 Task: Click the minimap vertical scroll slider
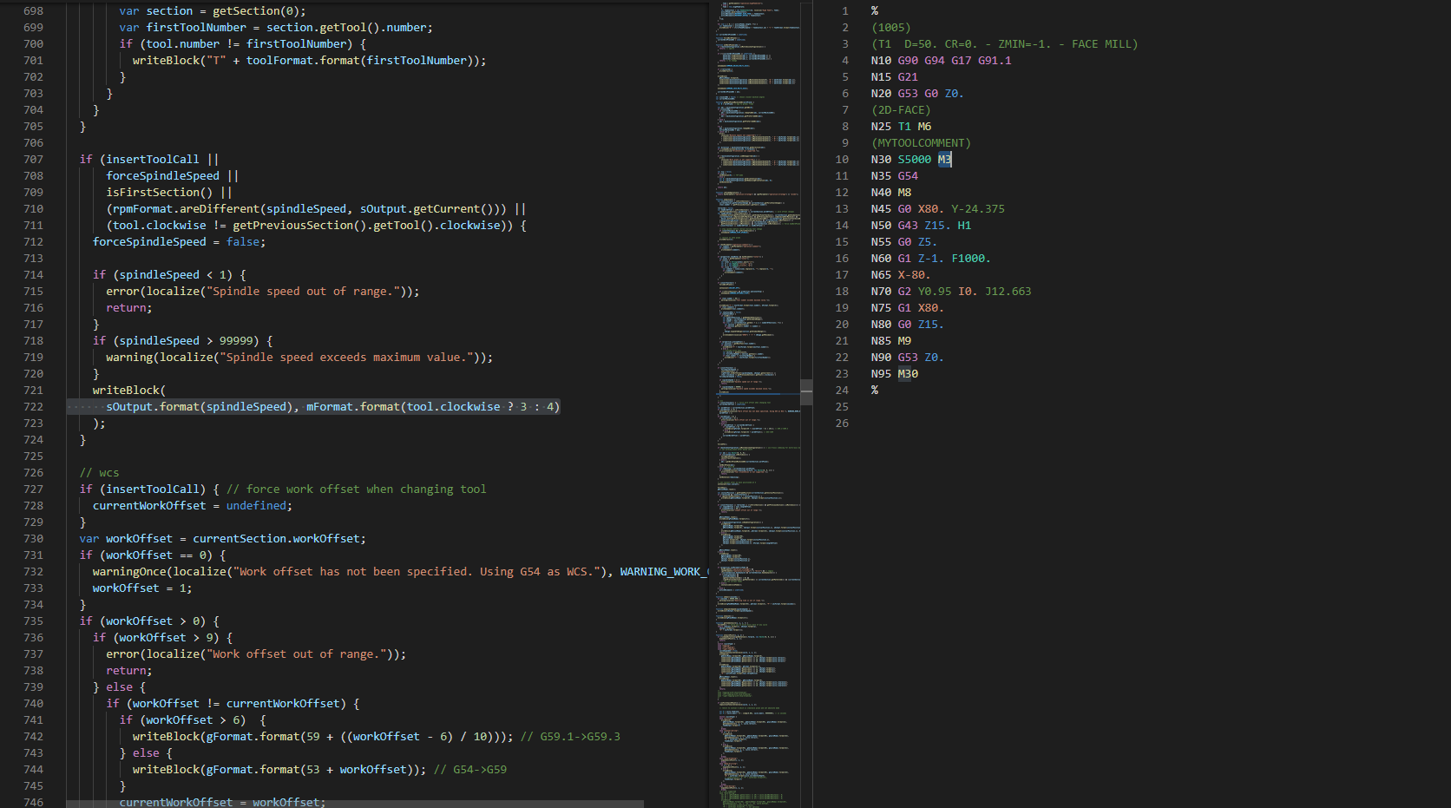point(807,391)
